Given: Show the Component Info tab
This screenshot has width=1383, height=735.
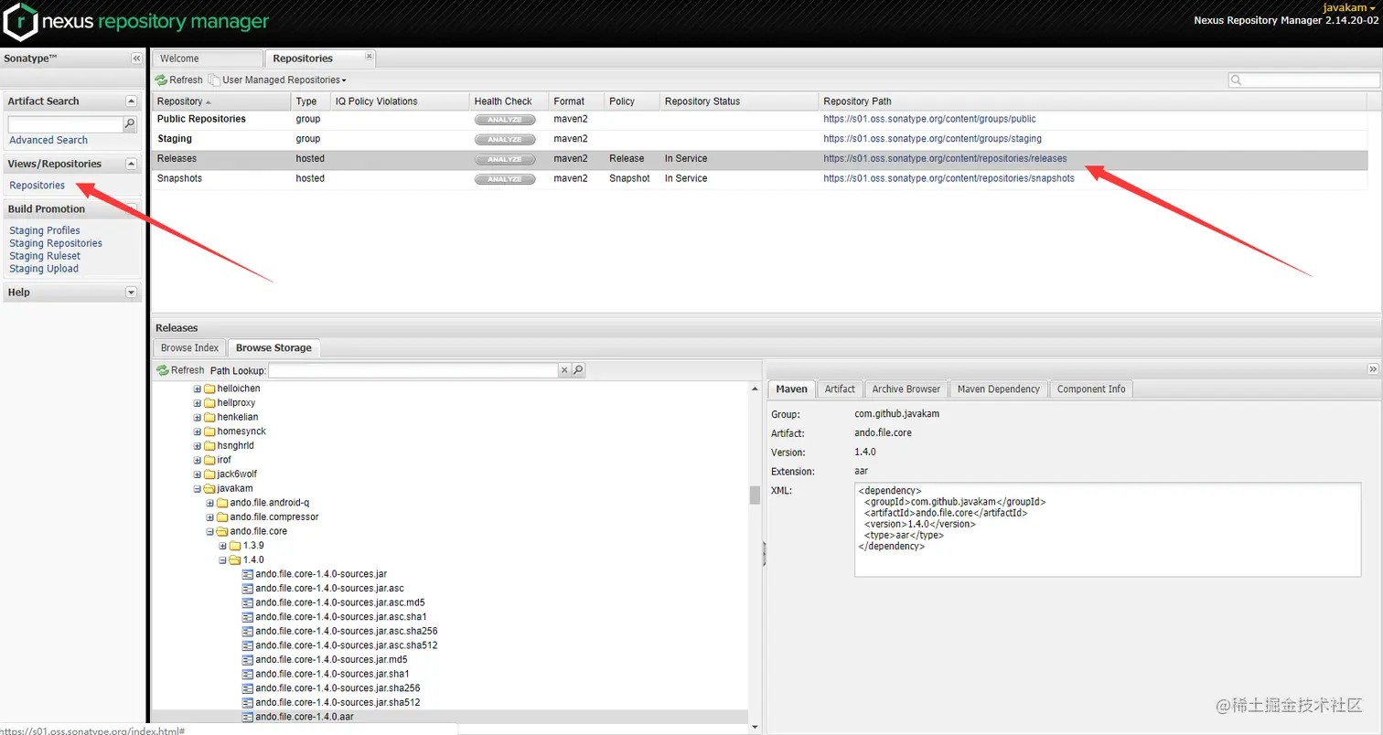Looking at the screenshot, I should pyautogui.click(x=1091, y=389).
